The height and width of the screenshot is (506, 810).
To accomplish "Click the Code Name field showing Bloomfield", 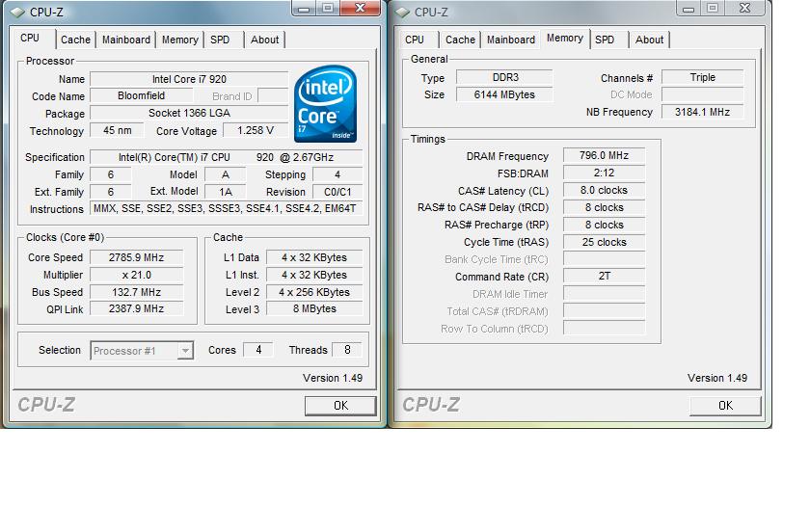I will tap(141, 95).
